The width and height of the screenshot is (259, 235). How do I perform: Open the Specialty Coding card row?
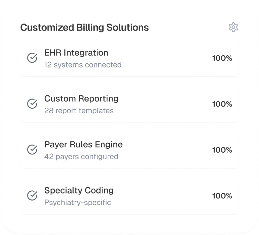click(158, 196)
